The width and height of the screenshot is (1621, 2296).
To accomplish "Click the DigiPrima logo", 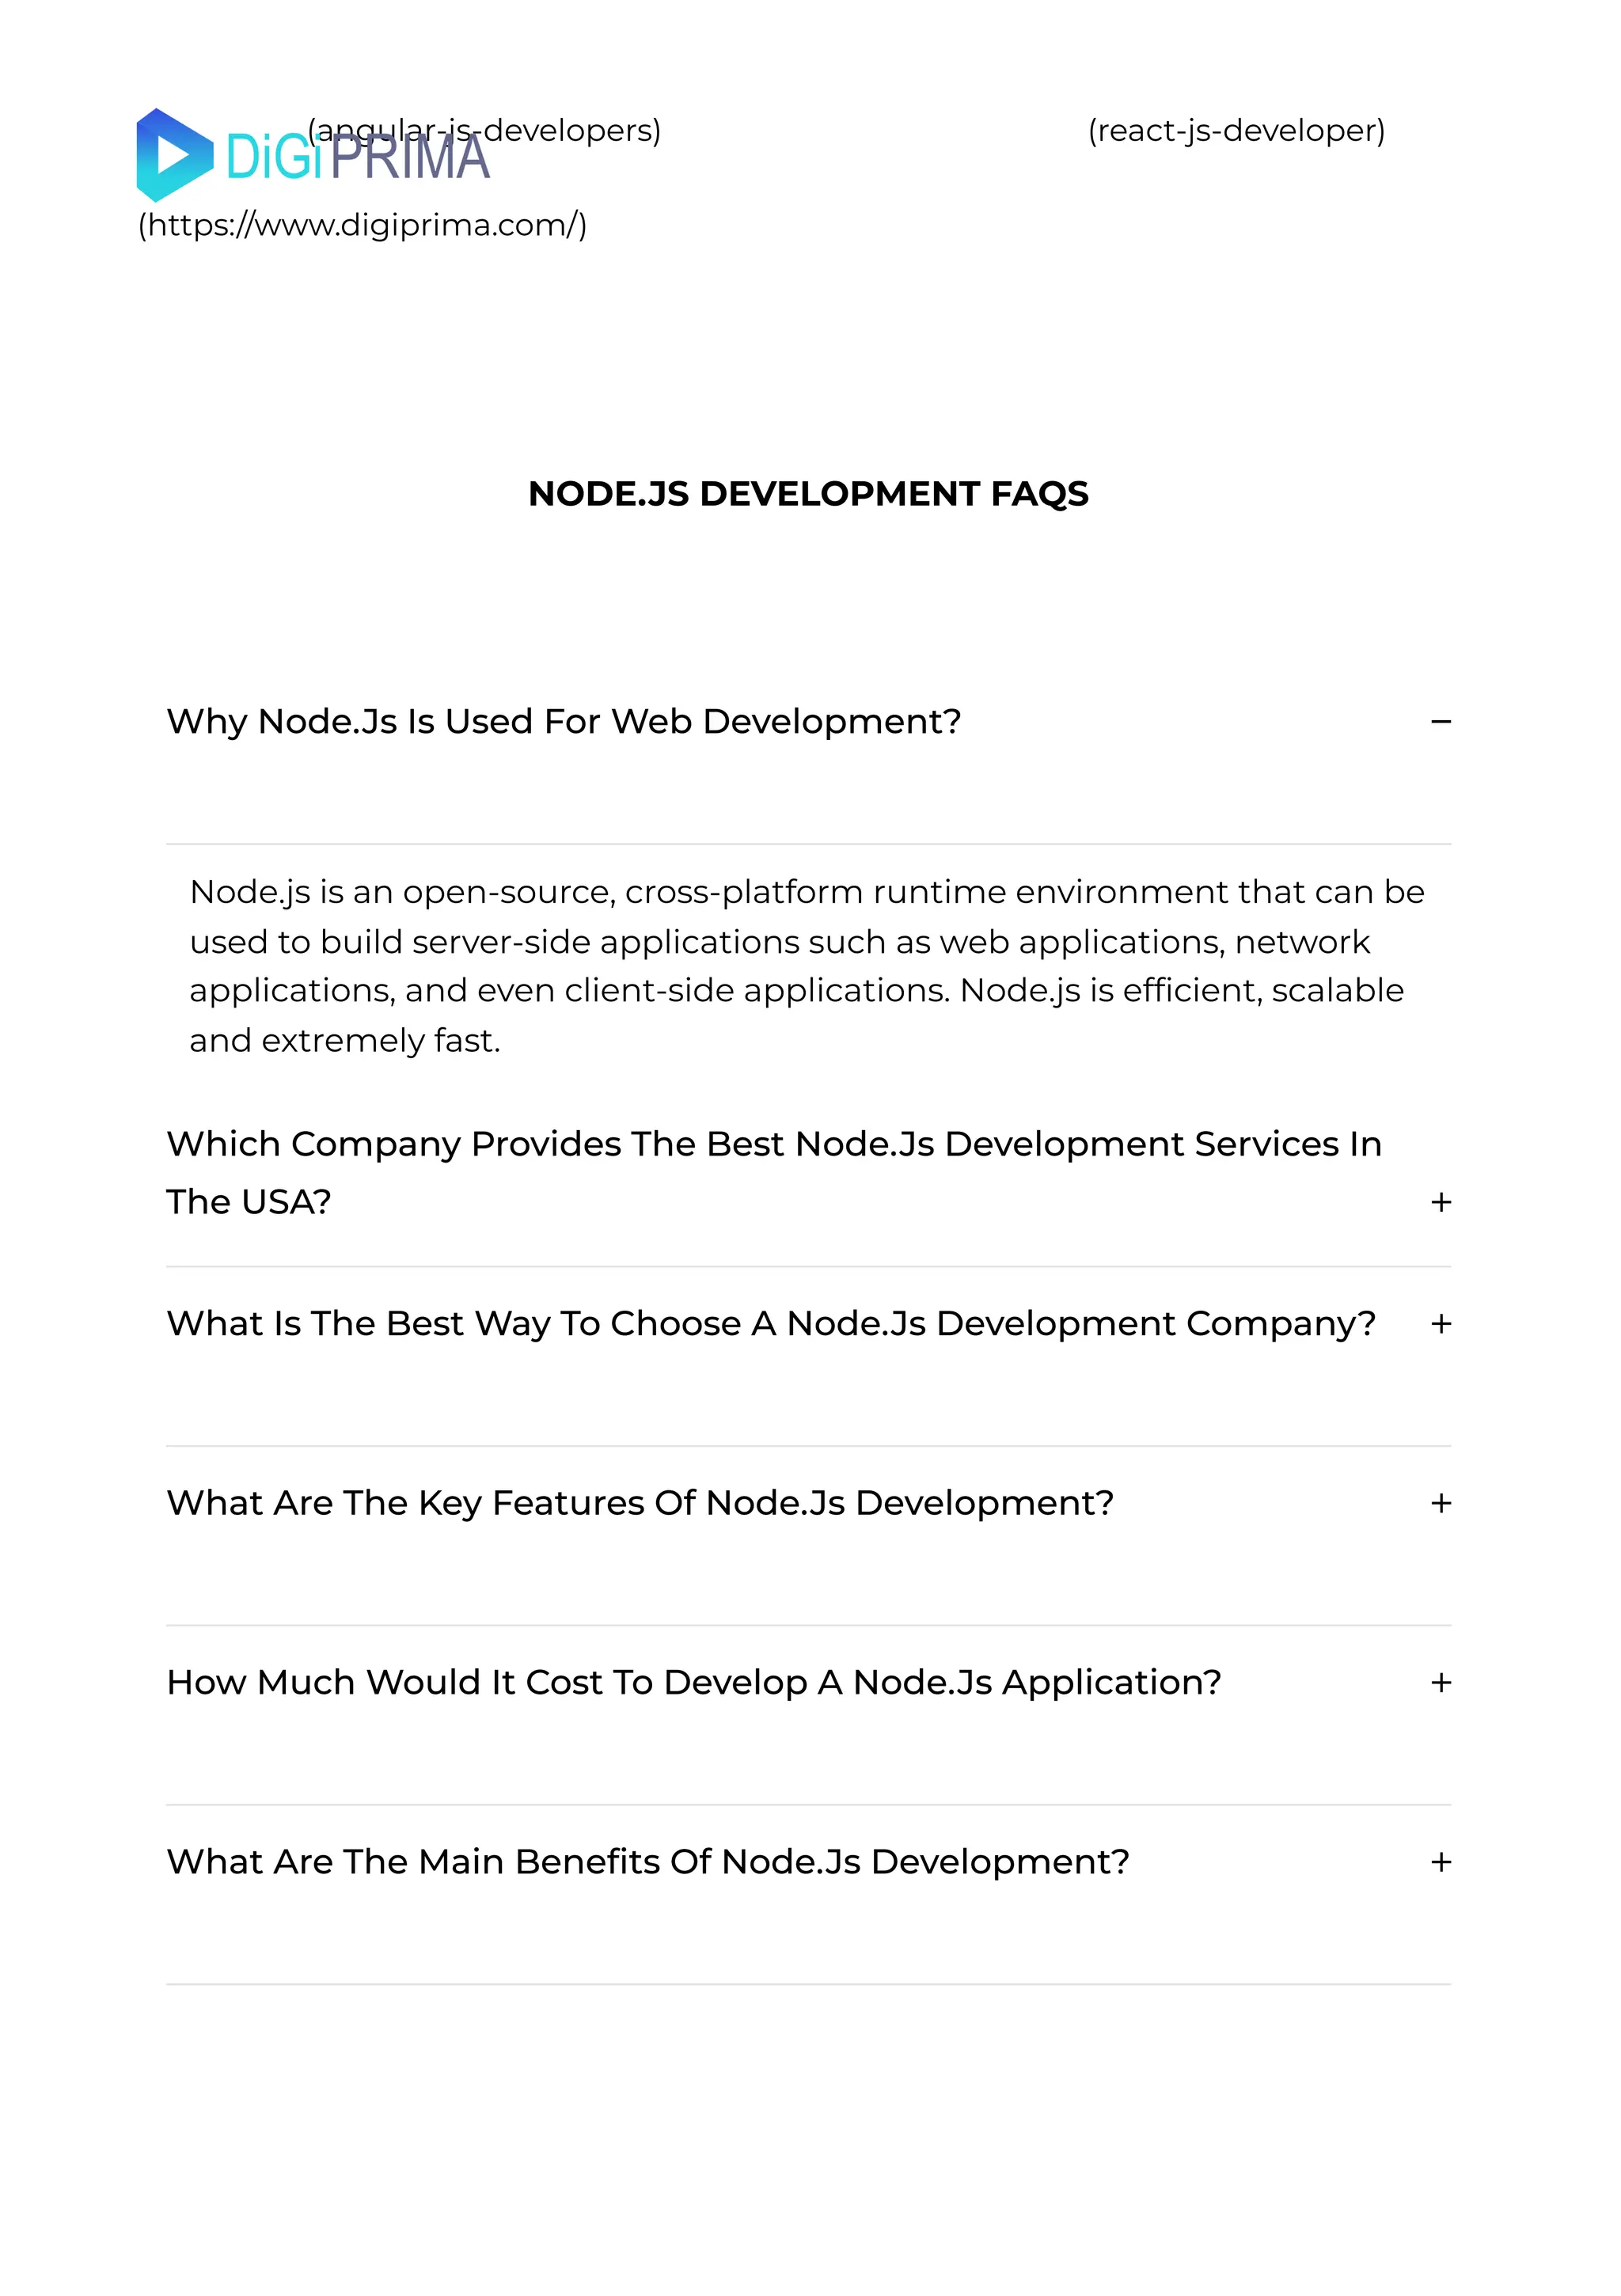I will coord(313,155).
